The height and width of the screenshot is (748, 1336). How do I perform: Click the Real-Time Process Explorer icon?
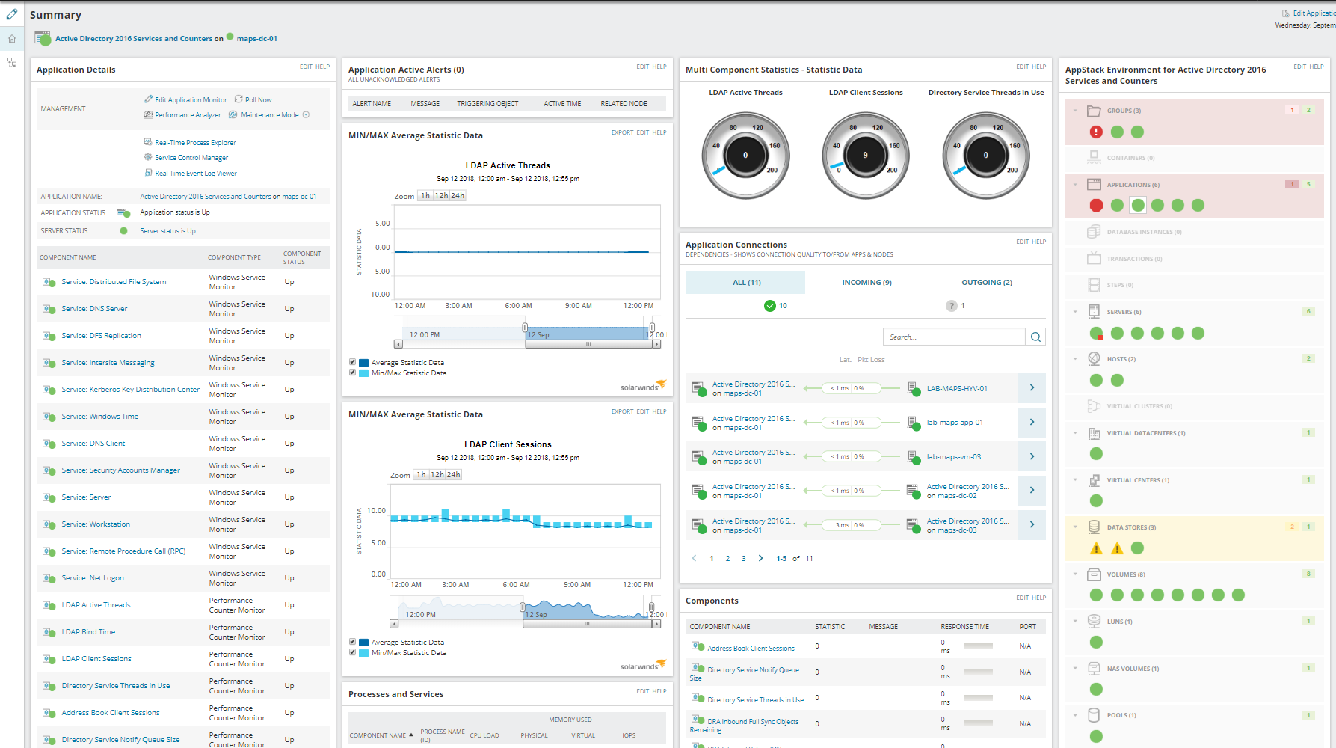click(148, 142)
